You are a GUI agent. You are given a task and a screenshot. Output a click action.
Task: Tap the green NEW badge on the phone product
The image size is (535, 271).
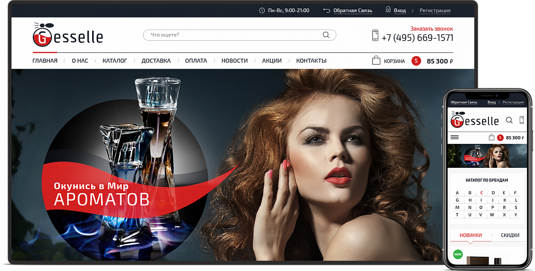coord(458,254)
